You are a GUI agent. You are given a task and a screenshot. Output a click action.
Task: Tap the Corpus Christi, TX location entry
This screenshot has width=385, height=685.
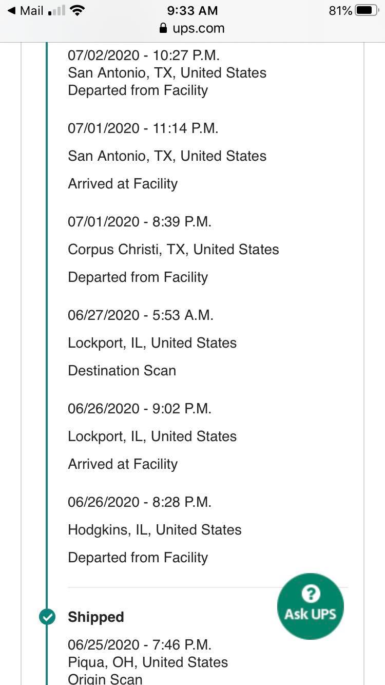click(x=174, y=250)
